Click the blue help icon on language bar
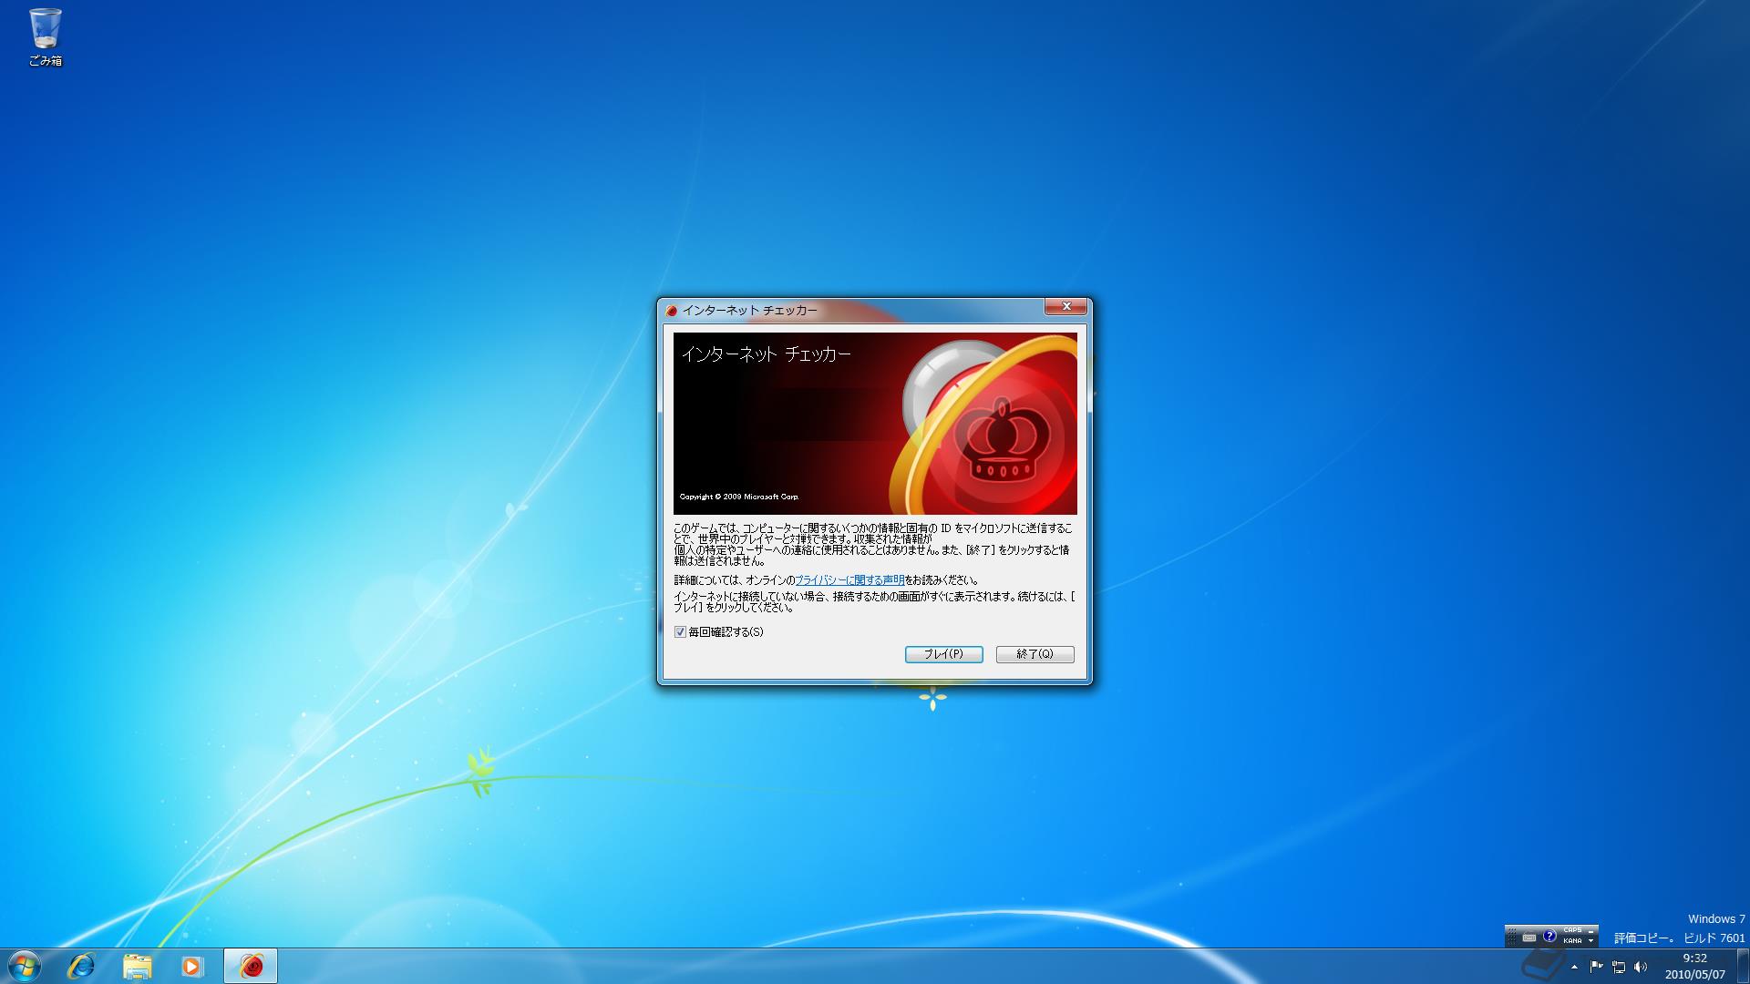 1549,936
